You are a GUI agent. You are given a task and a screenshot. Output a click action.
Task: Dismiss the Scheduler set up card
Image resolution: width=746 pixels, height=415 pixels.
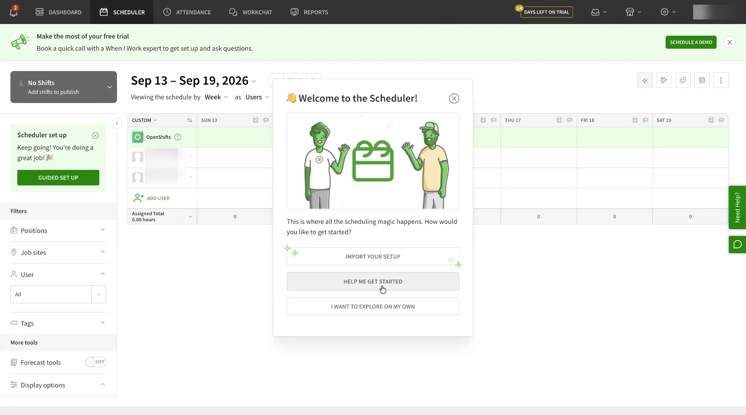click(96, 135)
